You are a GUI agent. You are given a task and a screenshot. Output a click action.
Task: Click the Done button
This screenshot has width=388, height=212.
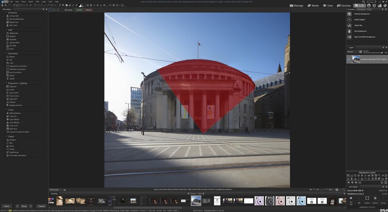24,206
